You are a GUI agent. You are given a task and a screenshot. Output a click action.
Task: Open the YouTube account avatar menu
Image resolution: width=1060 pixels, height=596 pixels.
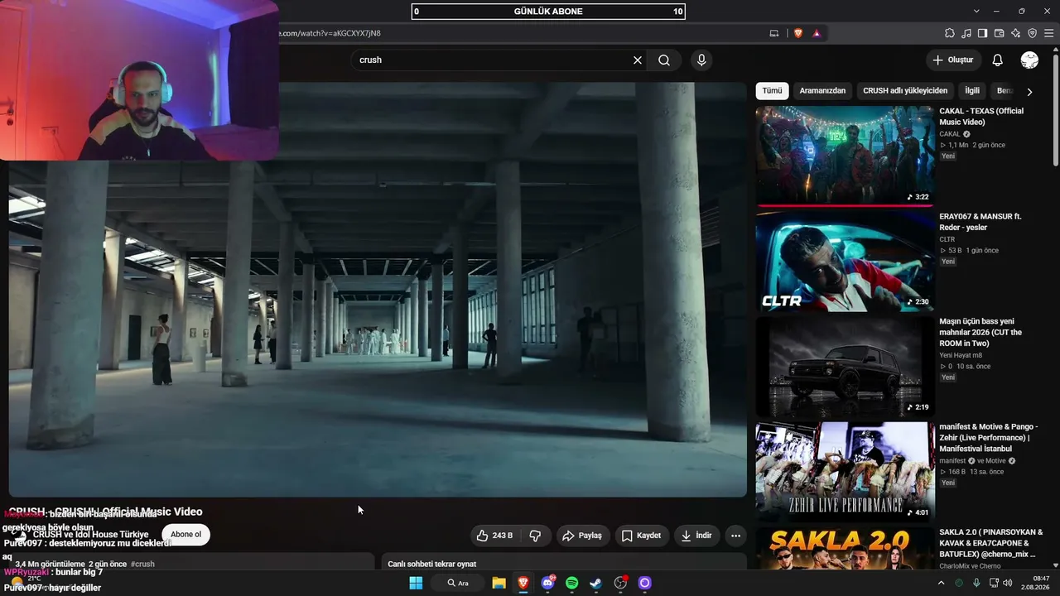click(x=1029, y=60)
